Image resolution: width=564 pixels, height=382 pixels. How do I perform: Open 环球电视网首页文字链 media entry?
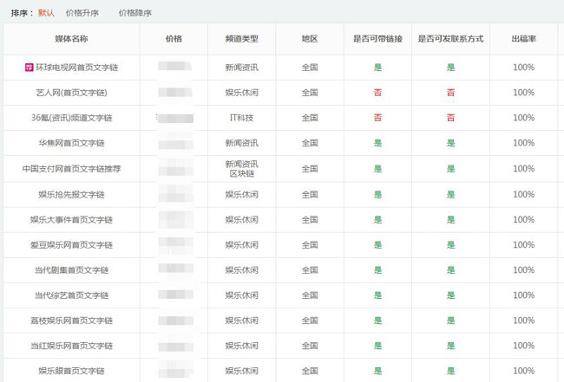(x=76, y=68)
